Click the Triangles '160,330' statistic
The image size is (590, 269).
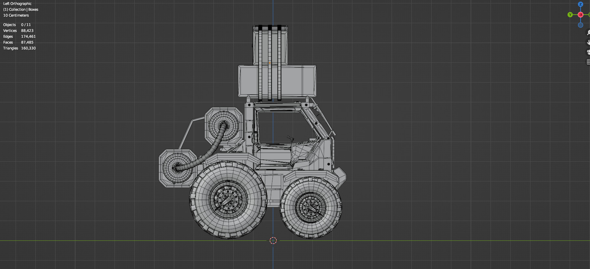(x=28, y=48)
